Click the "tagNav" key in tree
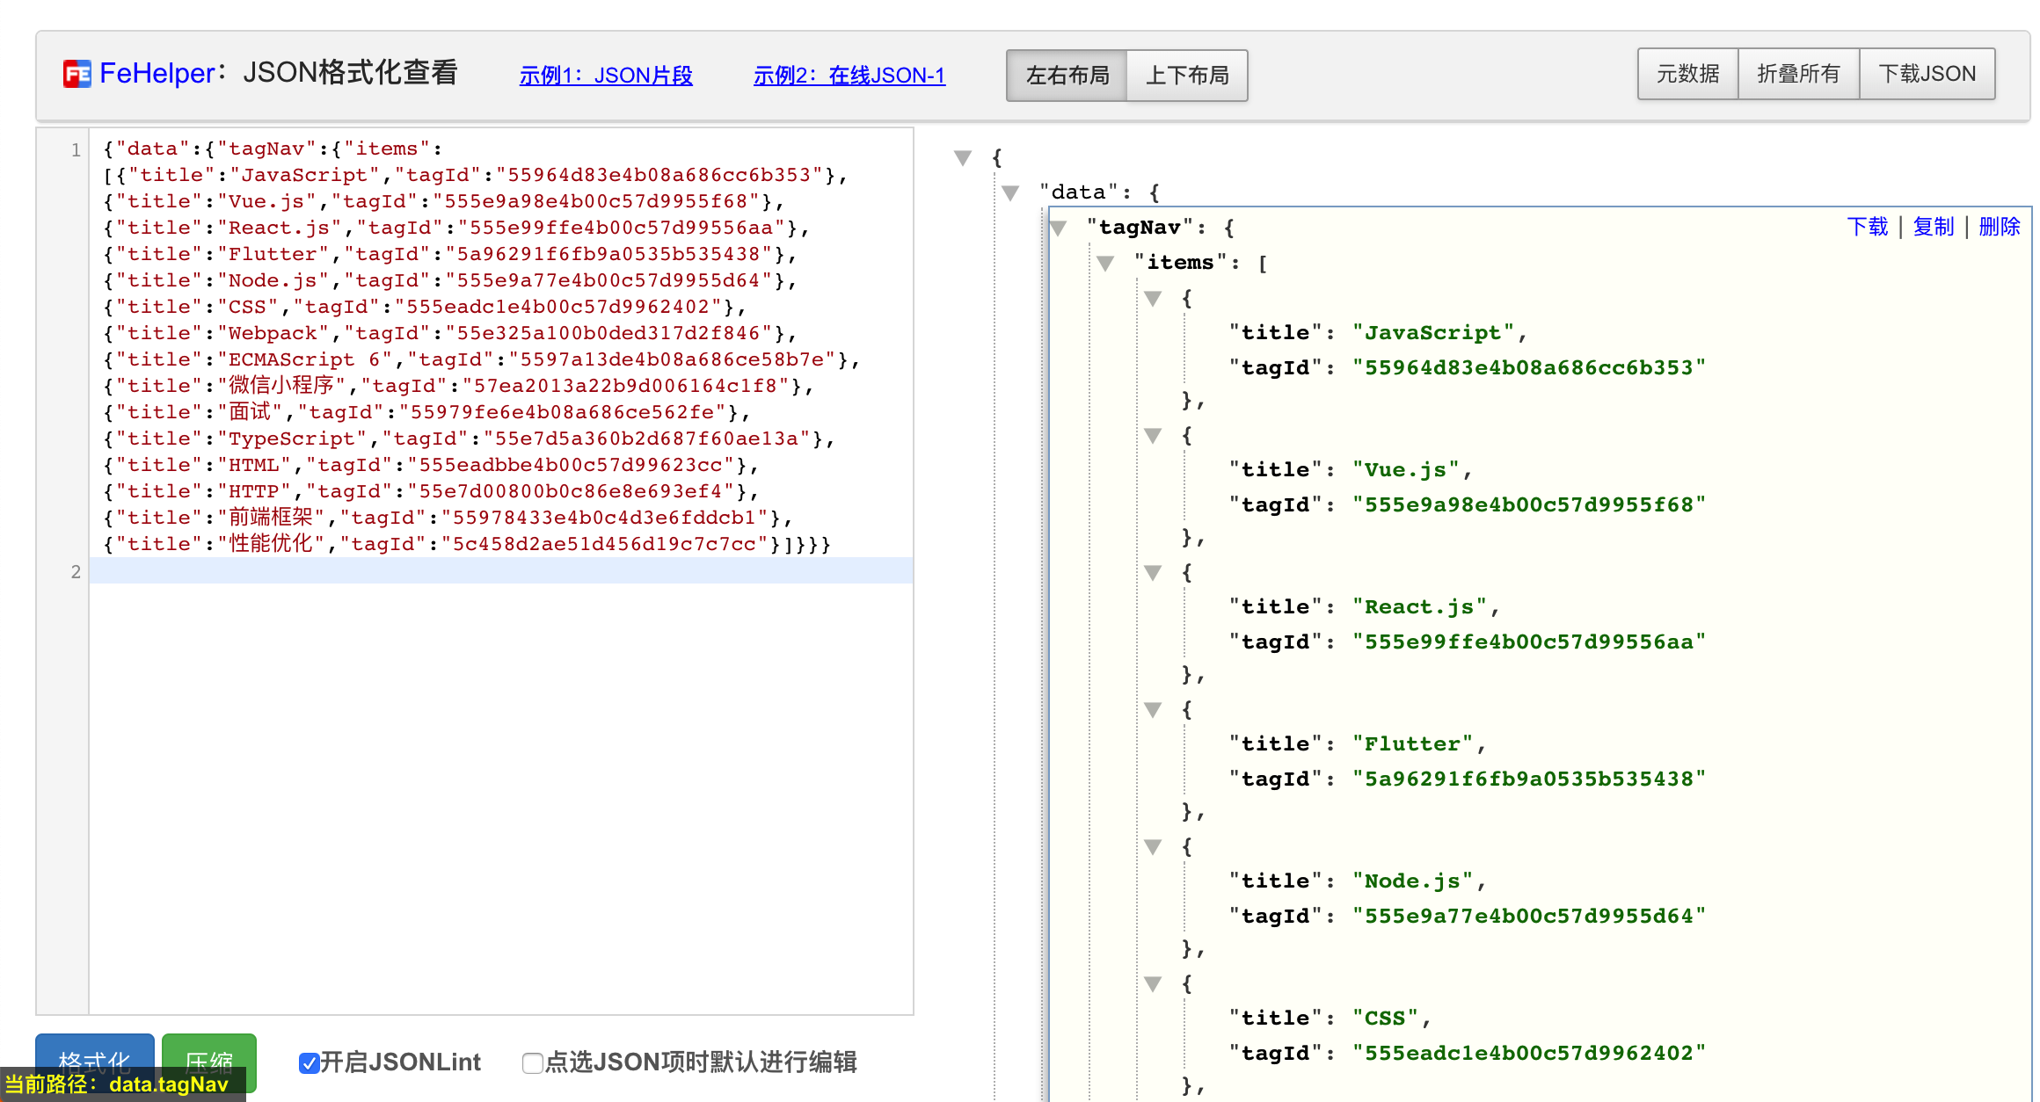Image resolution: width=2040 pixels, height=1102 pixels. [1140, 228]
